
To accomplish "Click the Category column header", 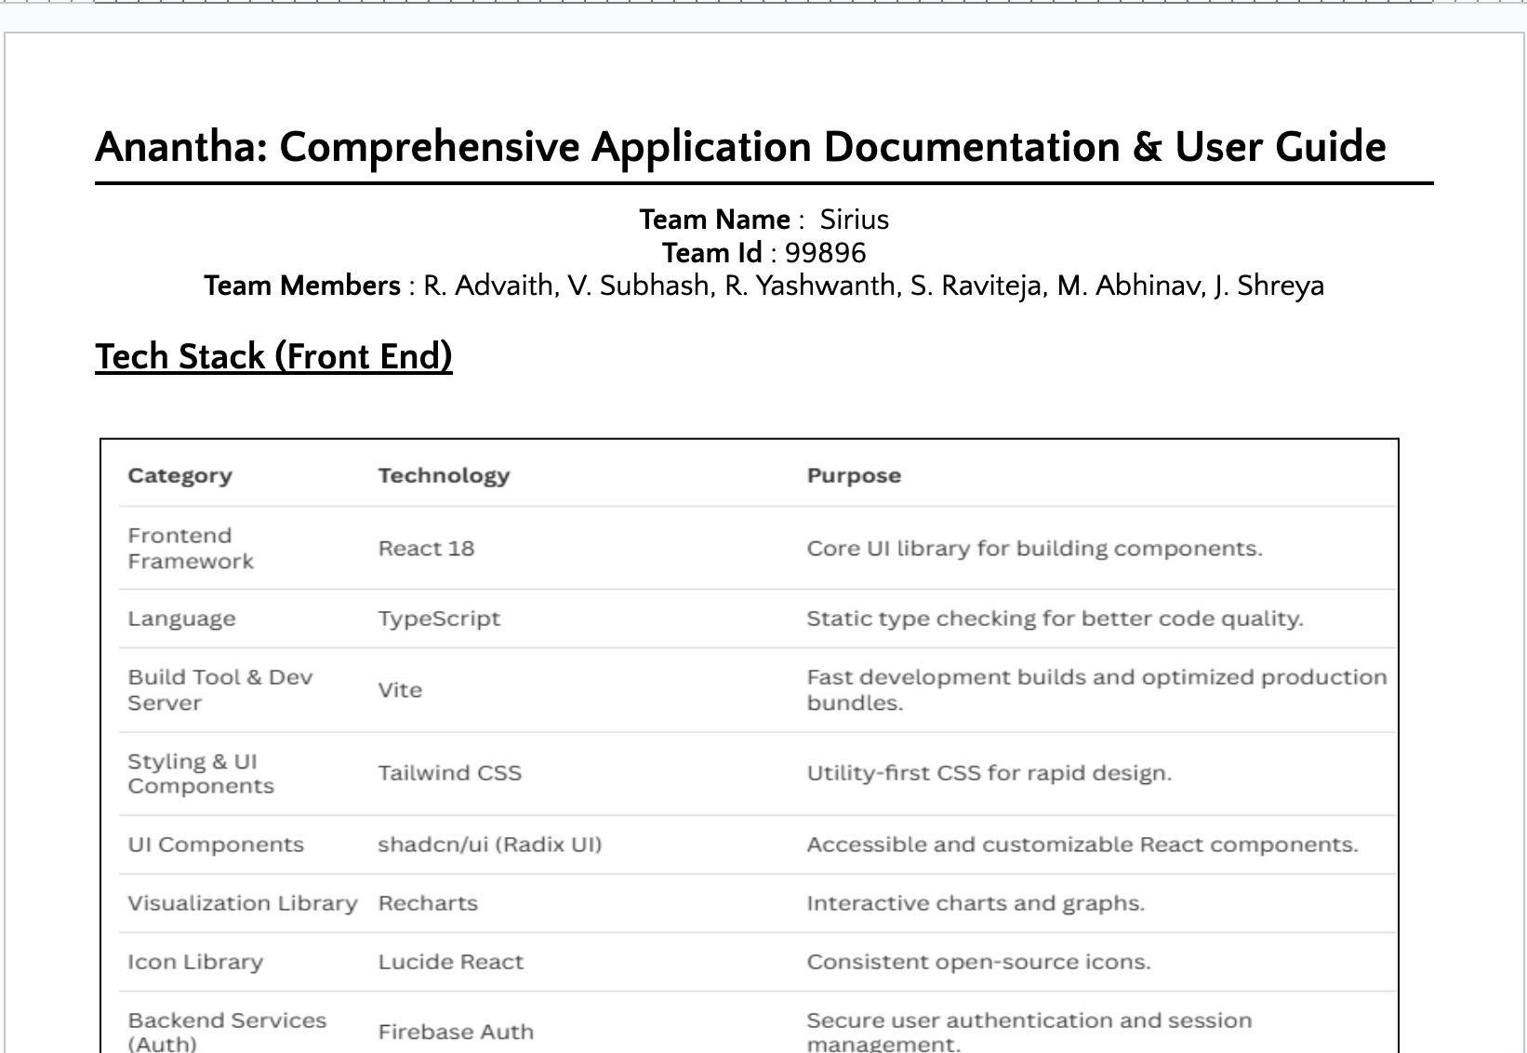I will click(179, 475).
